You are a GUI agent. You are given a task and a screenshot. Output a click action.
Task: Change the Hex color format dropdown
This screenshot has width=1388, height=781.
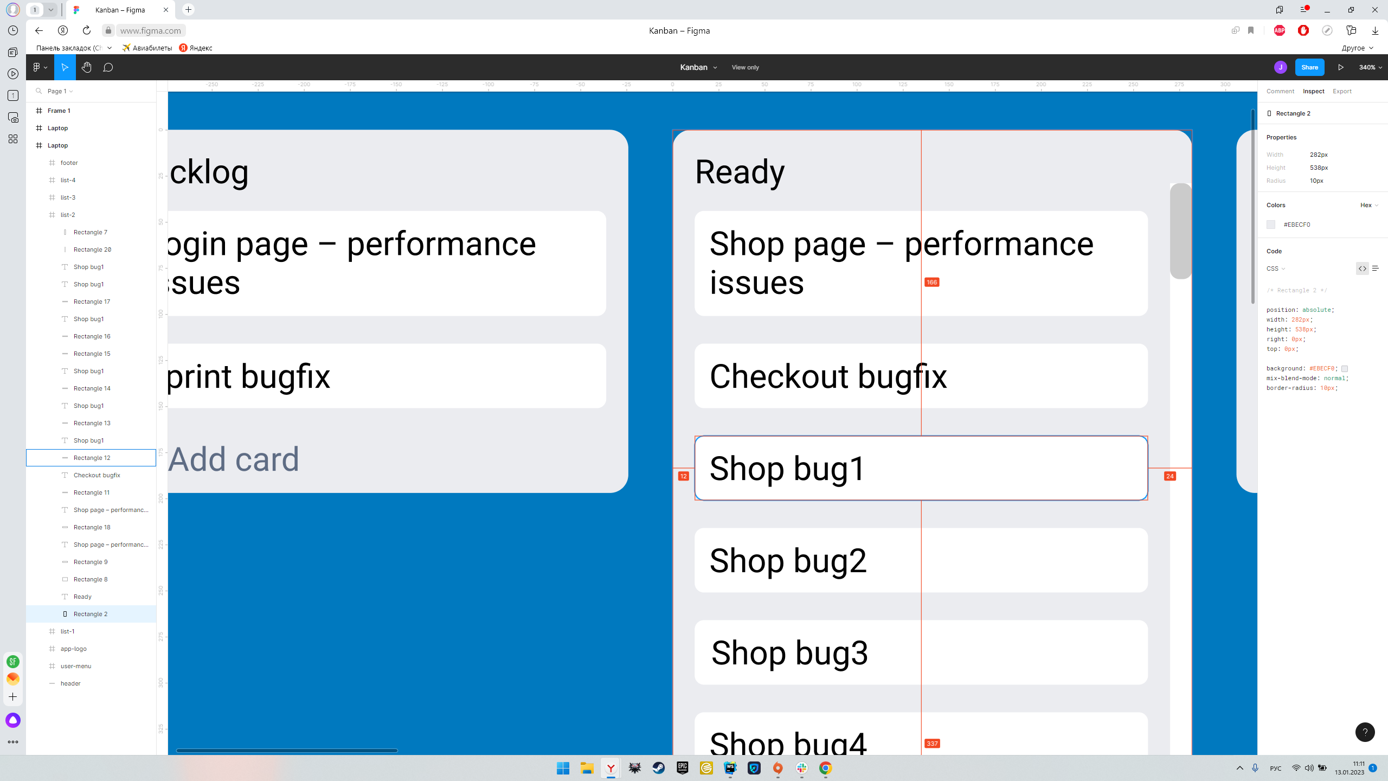pyautogui.click(x=1369, y=205)
